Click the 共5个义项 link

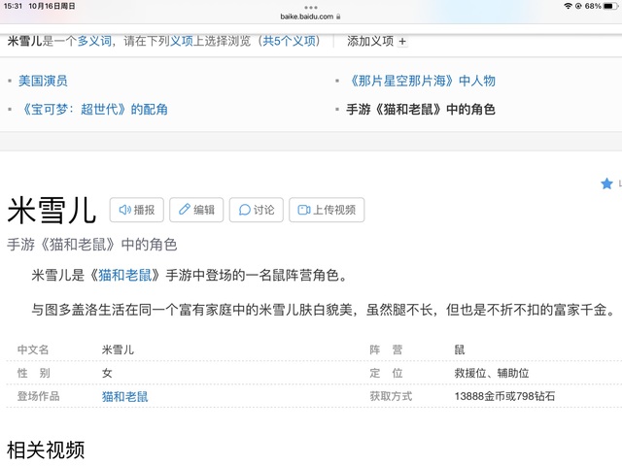[x=289, y=41]
